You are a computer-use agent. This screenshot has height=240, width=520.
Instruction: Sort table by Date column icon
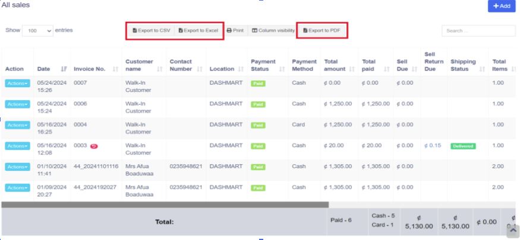[x=64, y=69]
